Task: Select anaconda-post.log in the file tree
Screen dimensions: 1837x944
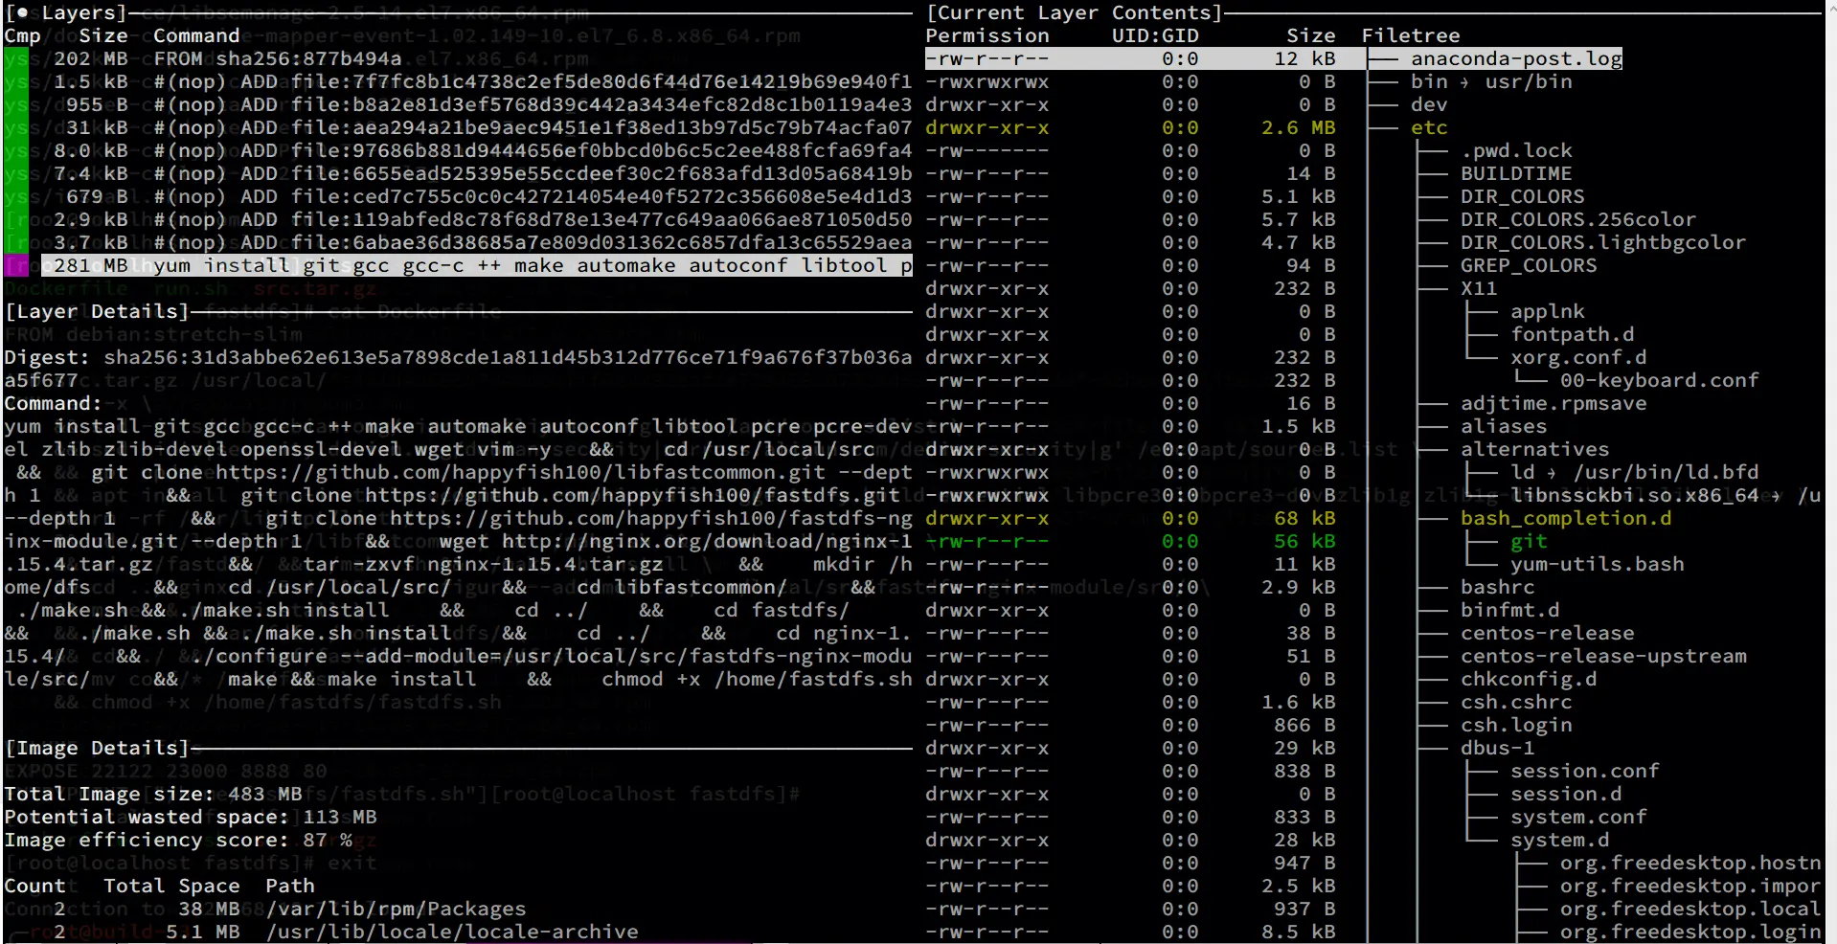Action: click(1516, 58)
